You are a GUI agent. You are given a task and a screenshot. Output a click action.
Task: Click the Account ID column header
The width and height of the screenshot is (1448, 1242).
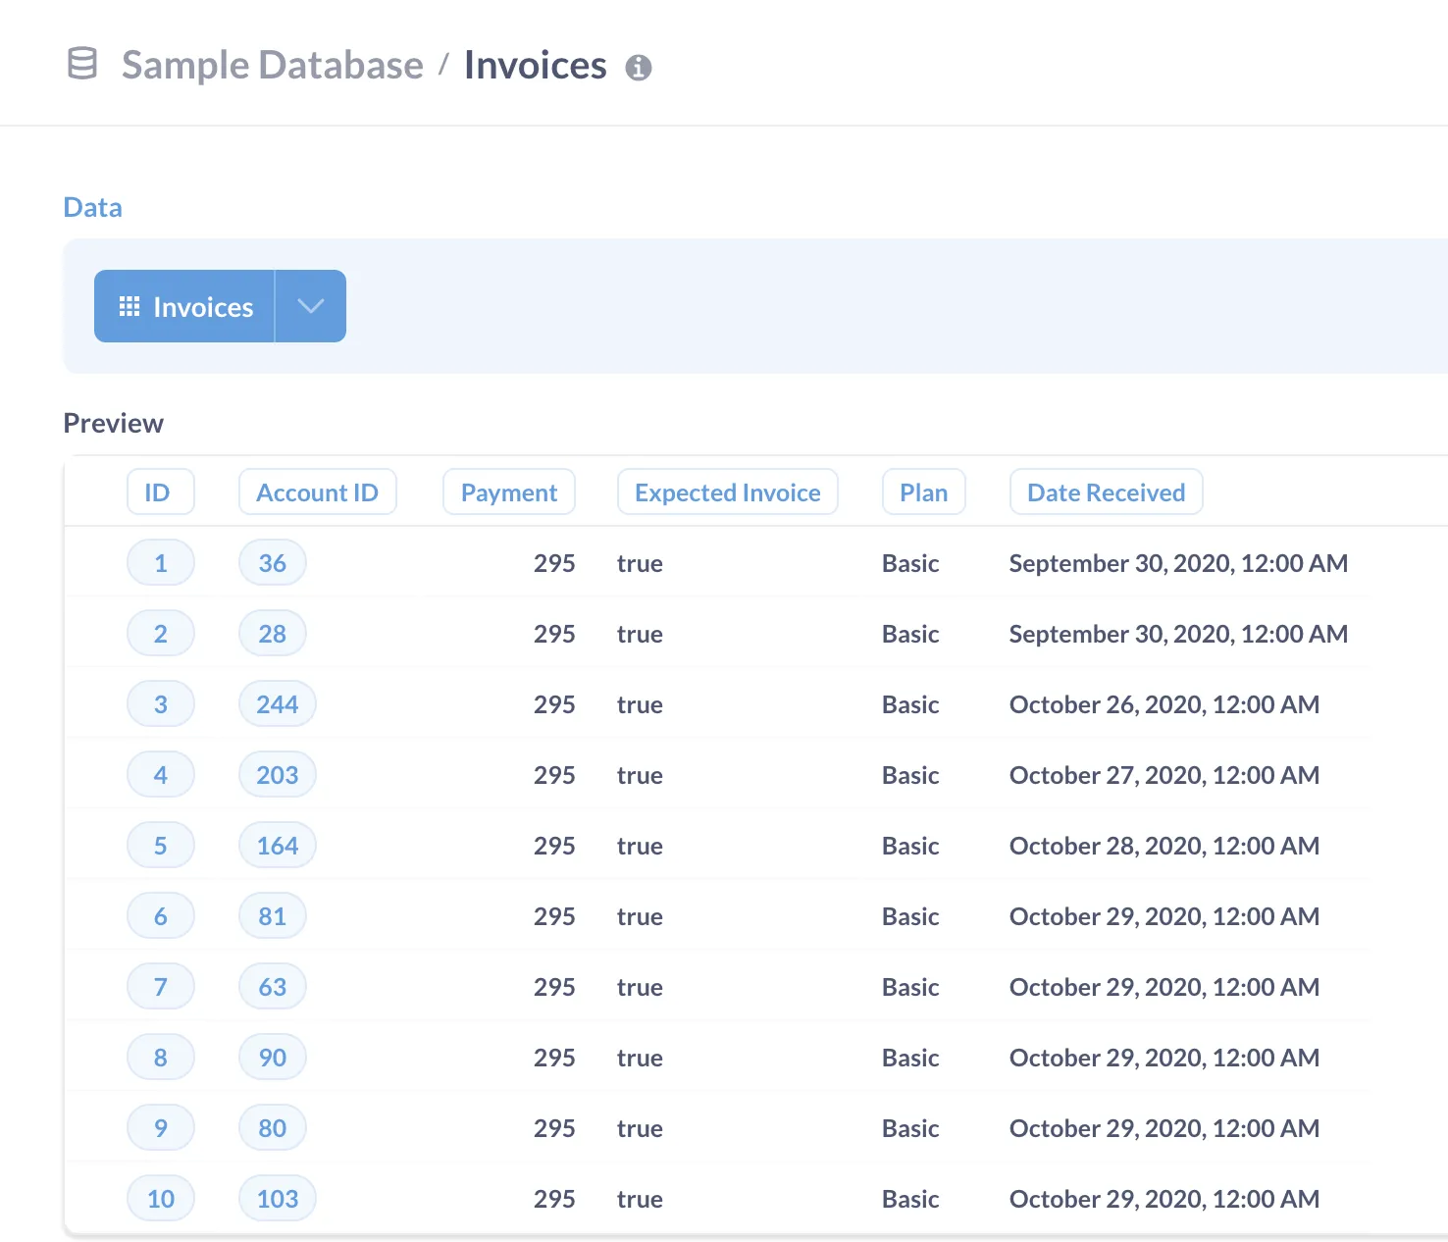point(317,492)
